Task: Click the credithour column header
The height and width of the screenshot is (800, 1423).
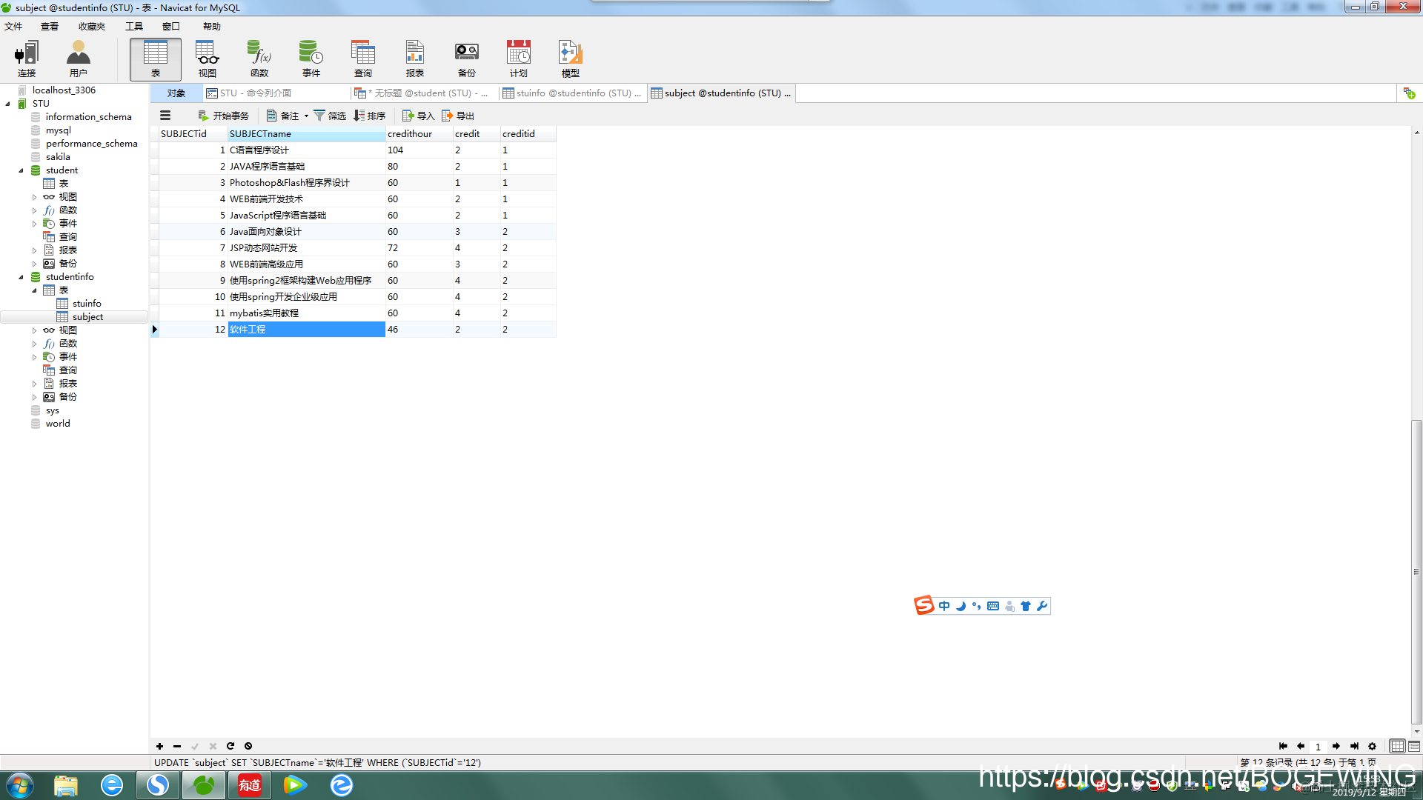Action: pyautogui.click(x=410, y=134)
